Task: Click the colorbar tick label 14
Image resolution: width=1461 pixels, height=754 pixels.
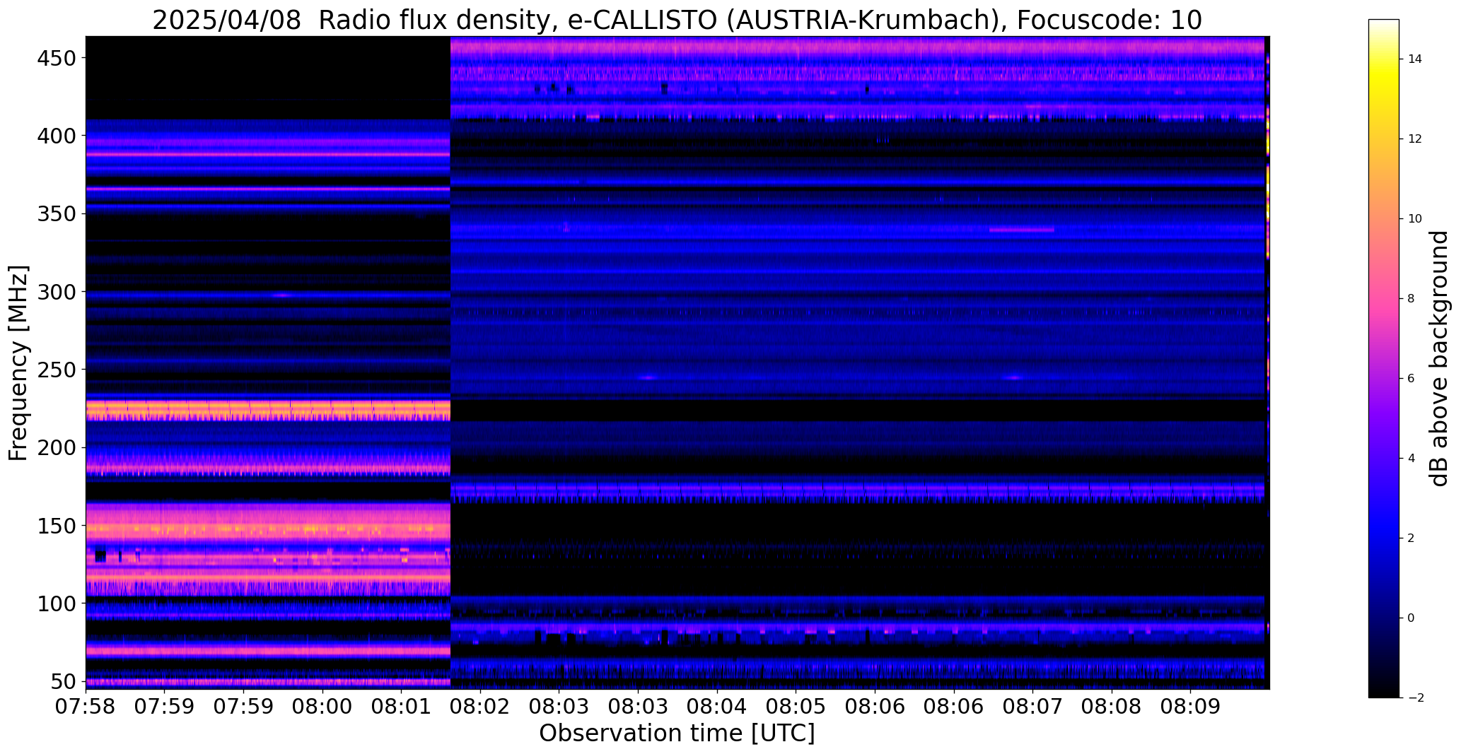Action: tap(1415, 59)
